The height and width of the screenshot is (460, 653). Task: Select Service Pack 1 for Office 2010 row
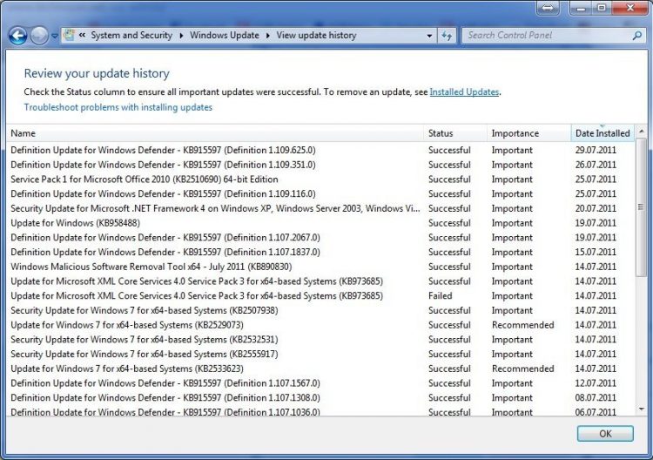point(320,179)
